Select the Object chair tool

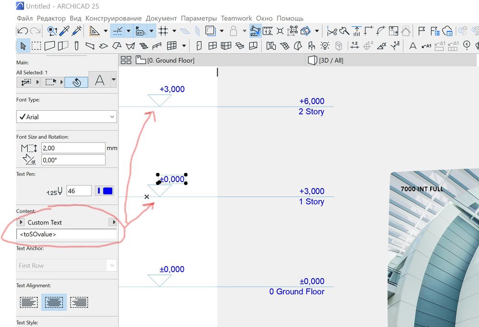[312, 46]
